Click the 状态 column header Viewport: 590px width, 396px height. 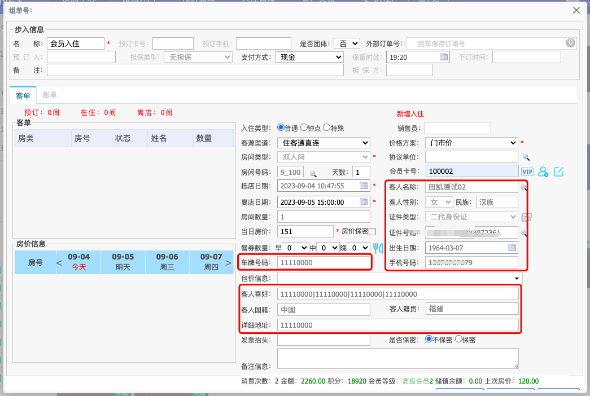pyautogui.click(x=129, y=138)
